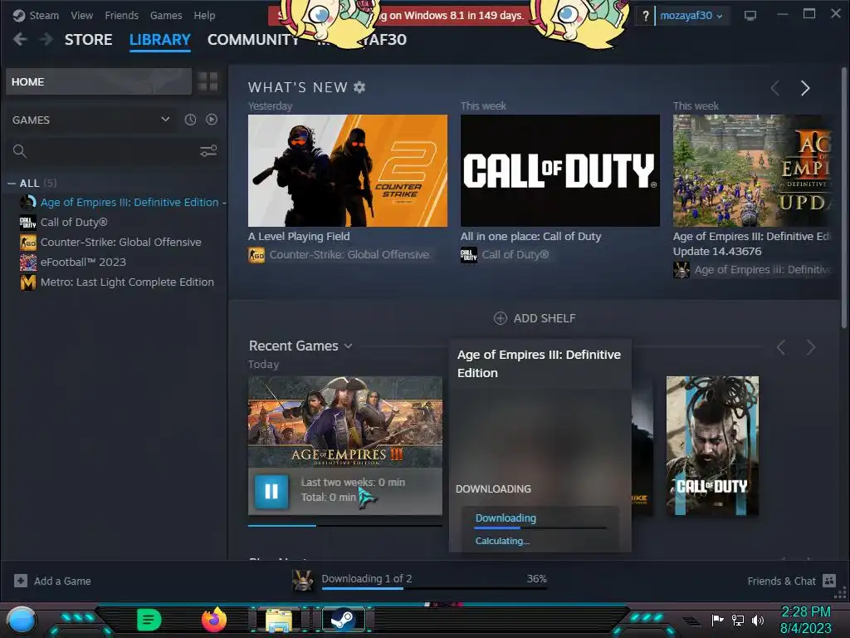Viewport: 850px width, 638px height.
Task: Open the question mark help icon
Action: [645, 16]
